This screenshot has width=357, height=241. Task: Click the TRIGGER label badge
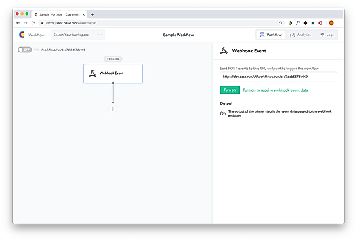coord(113,59)
